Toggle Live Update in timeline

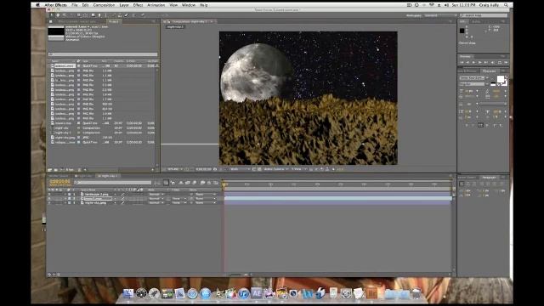(166, 183)
